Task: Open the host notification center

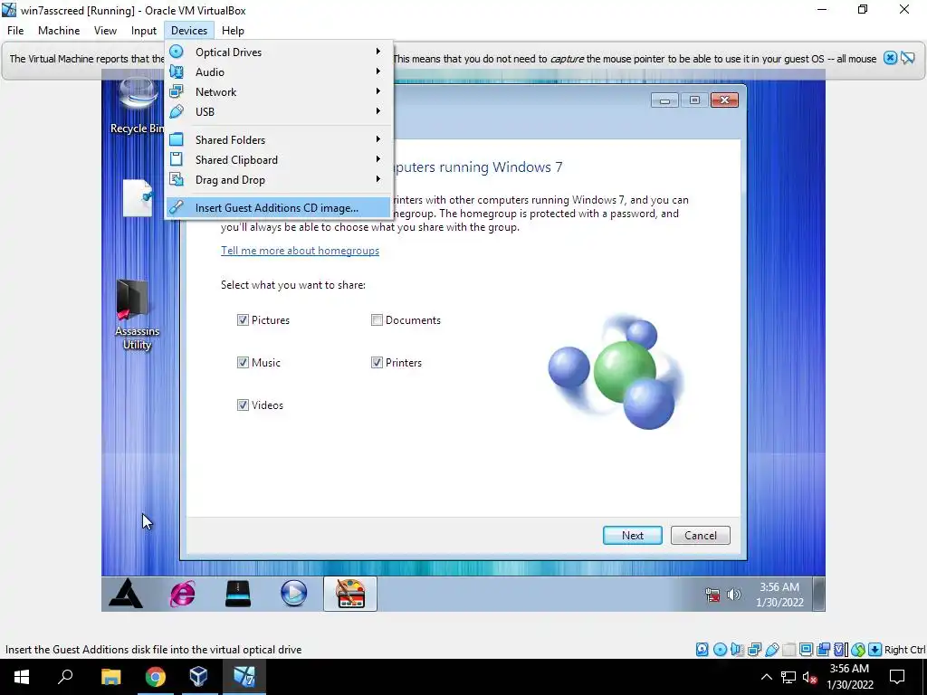Action: point(897,677)
